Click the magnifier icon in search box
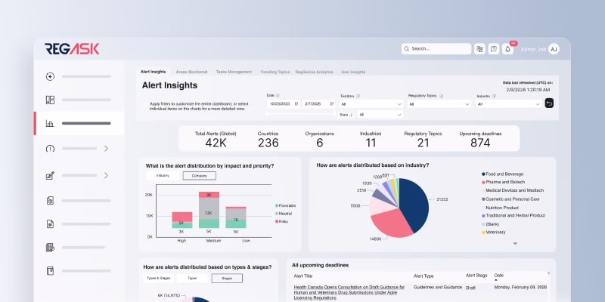The image size is (605, 302). pos(407,49)
